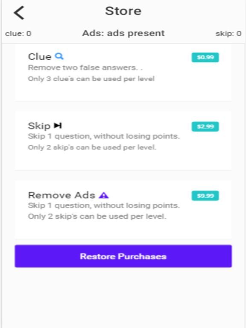Go back using the arrow icon
Viewport: 246px width, 328px height.
[x=19, y=13]
